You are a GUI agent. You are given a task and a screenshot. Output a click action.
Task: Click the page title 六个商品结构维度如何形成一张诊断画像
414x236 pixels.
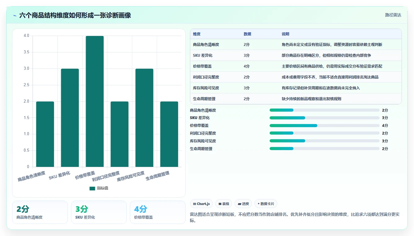pyautogui.click(x=75, y=16)
